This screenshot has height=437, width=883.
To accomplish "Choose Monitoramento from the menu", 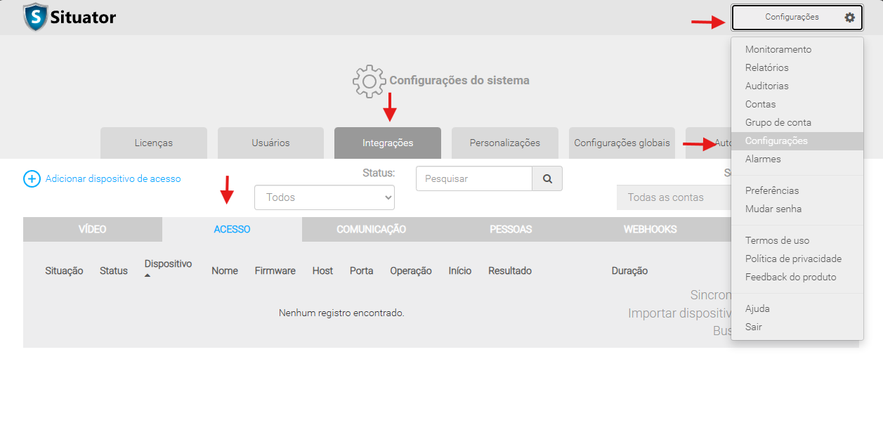I will click(778, 50).
